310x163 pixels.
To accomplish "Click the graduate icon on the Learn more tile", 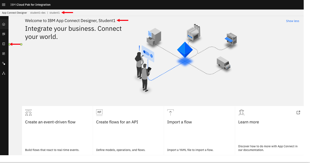I will coord(241,113).
